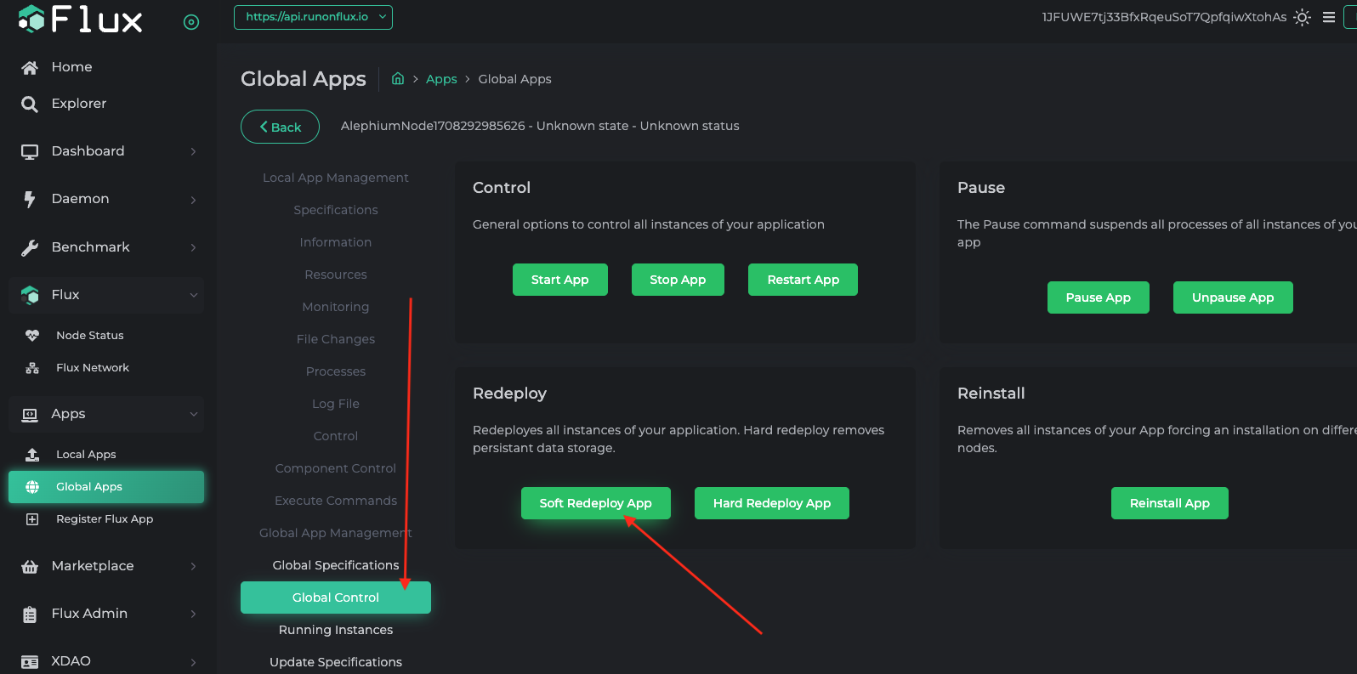This screenshot has height=674, width=1357.
Task: Select Global Control tab
Action: pyautogui.click(x=336, y=598)
